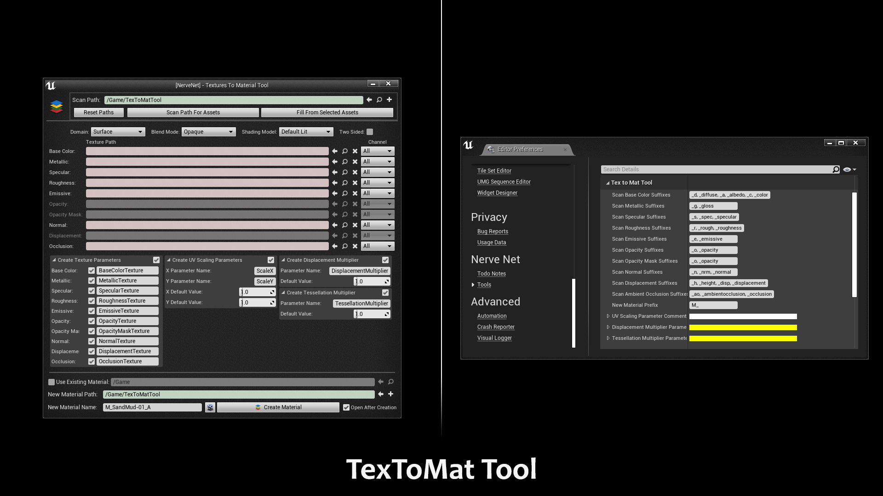Click the New Material Name input field

pos(152,407)
